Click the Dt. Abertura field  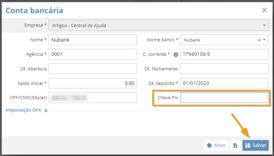[93, 69]
